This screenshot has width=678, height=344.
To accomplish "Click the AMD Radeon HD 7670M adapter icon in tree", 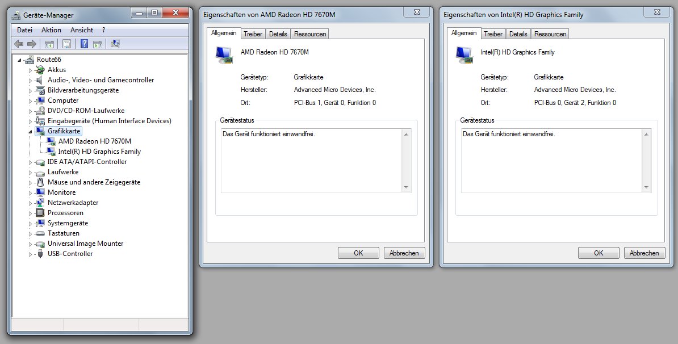I will pyautogui.click(x=51, y=141).
